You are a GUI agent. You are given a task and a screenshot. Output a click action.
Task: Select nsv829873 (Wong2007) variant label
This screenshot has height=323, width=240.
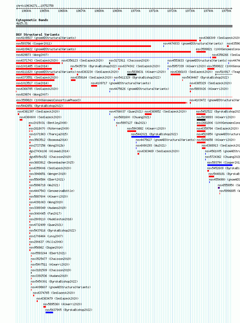(32, 55)
